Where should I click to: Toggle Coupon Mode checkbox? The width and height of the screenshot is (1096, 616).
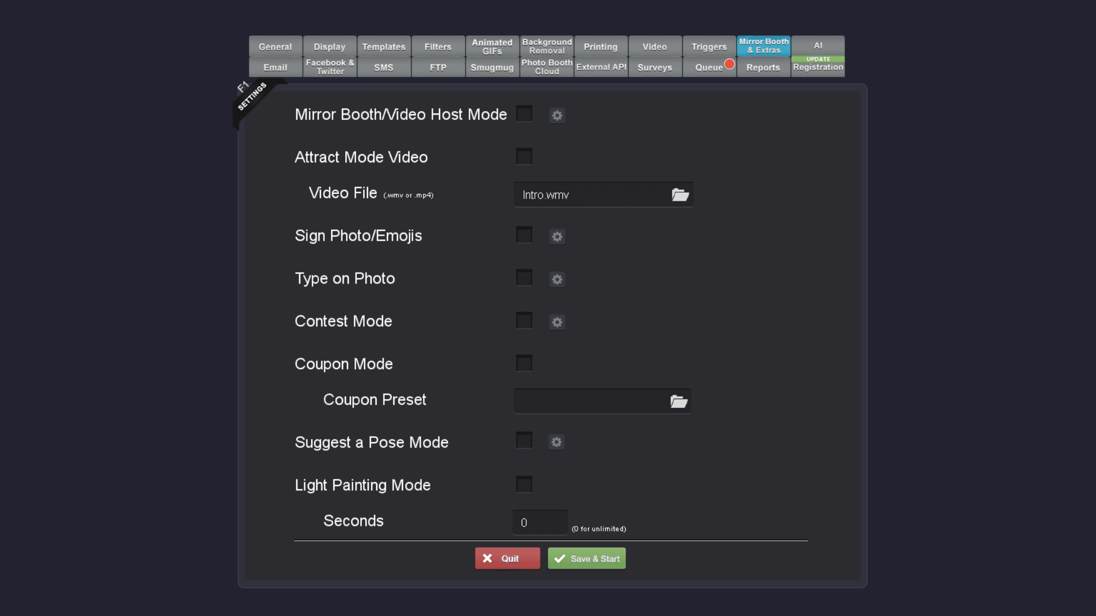[x=524, y=363]
